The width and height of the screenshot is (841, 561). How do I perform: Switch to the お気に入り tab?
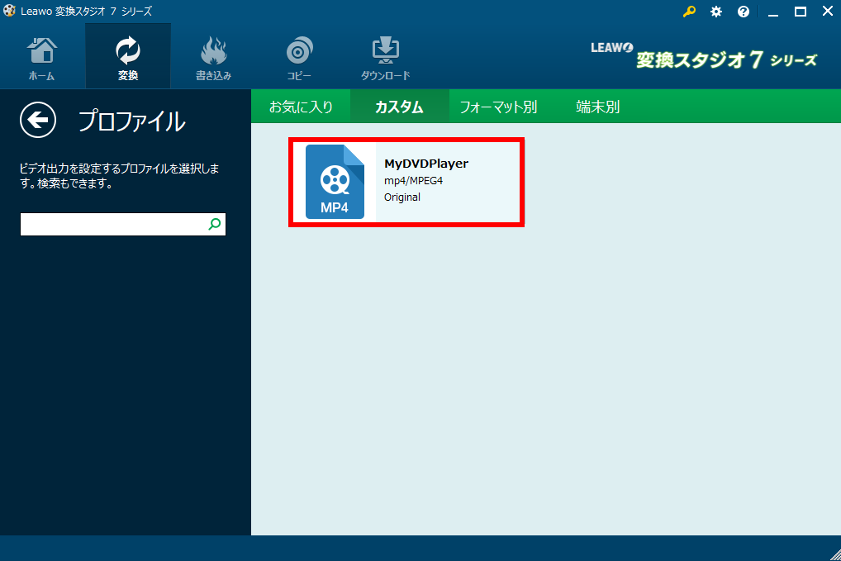pos(301,107)
